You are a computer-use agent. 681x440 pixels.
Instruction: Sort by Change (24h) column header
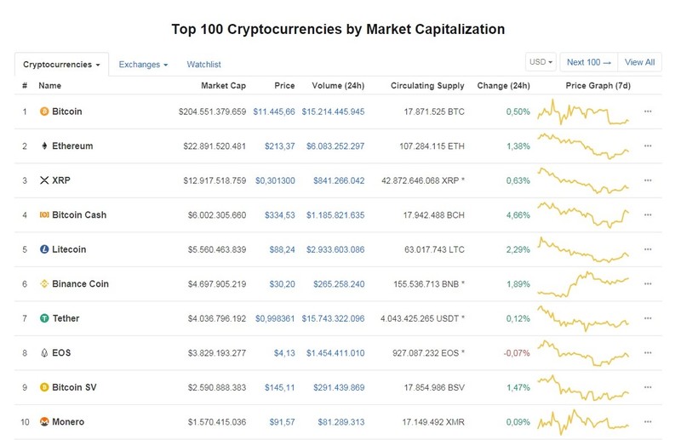[x=503, y=86]
